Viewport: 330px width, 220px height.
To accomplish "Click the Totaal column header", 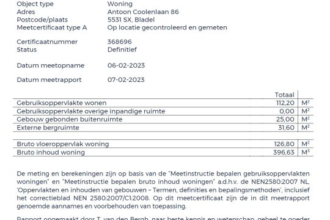I will [284, 95].
